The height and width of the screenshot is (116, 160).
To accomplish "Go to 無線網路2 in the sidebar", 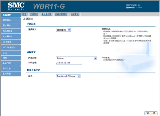I will (11, 36).
